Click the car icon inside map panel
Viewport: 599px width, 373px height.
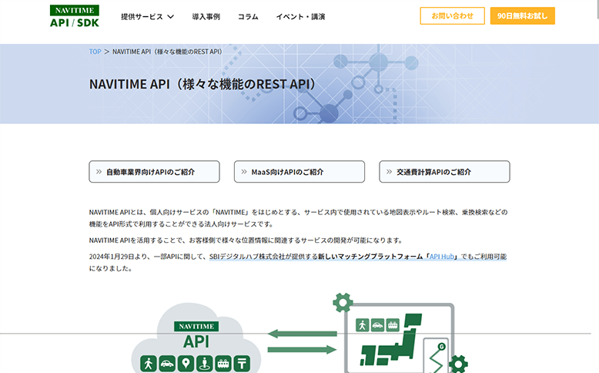click(x=377, y=325)
